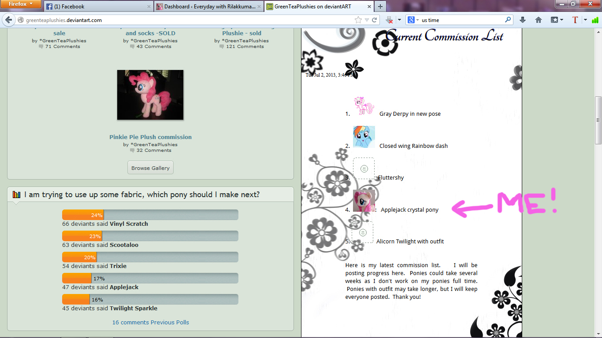602x338 pixels.
Task: Open the Pinkie Pie plush thumbnail
Action: (x=150, y=95)
